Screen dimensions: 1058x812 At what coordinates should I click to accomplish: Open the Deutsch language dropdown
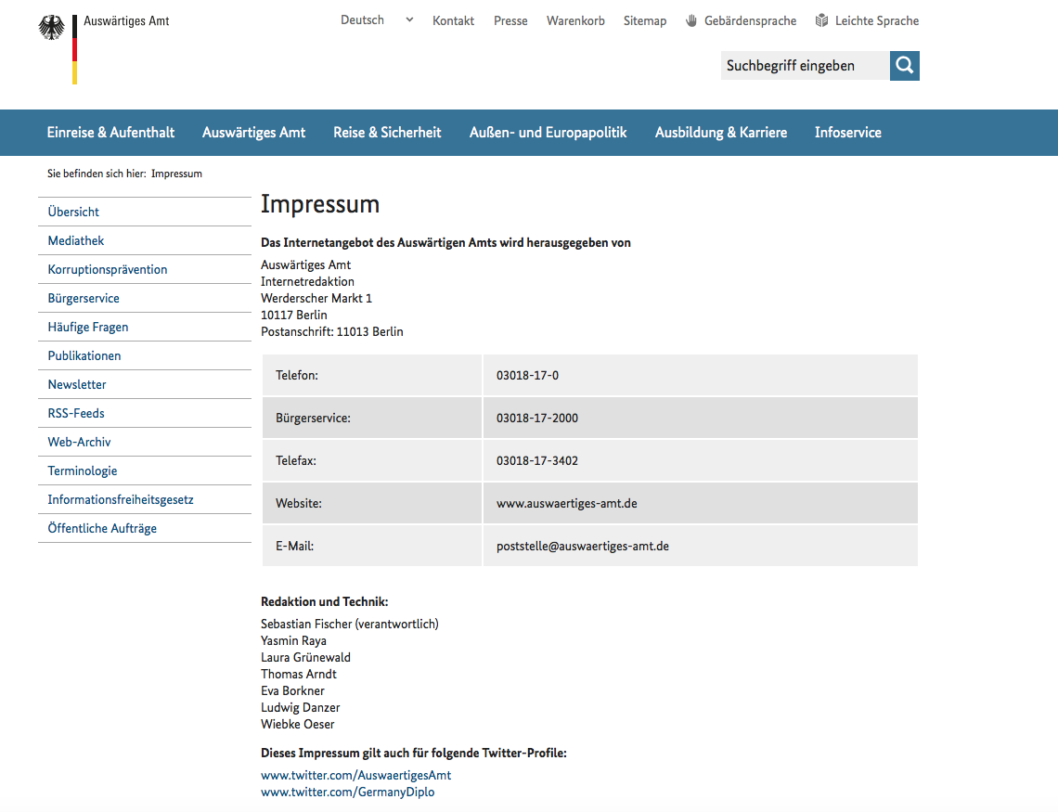[x=377, y=20]
